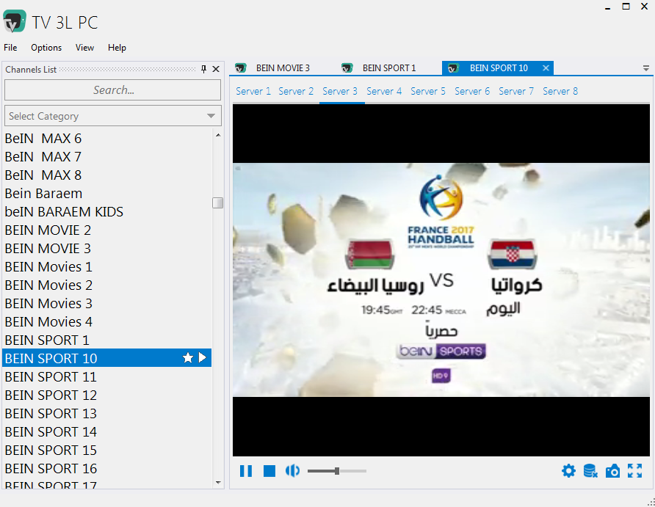Select BEIN Movies 1 channel
The width and height of the screenshot is (655, 507).
(x=107, y=266)
